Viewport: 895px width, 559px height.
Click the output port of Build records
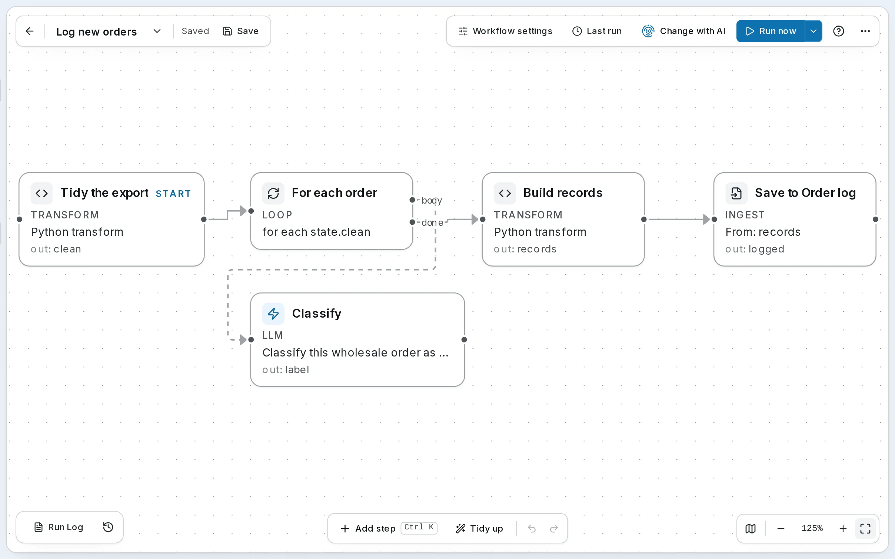tap(644, 219)
